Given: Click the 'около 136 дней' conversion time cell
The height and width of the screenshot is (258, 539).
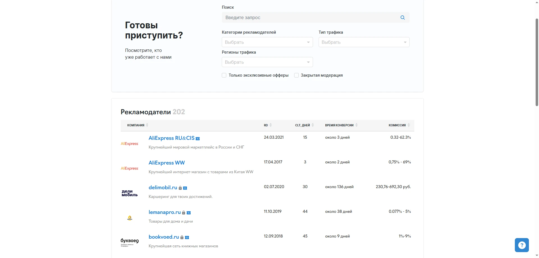Looking at the screenshot, I should 339,187.
